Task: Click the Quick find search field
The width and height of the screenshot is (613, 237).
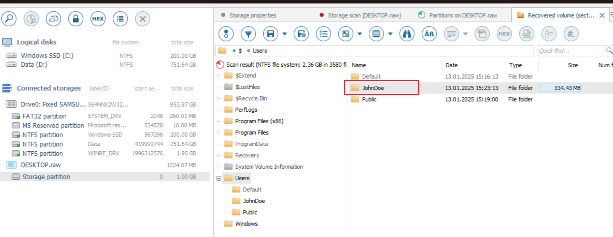Action: [570, 51]
